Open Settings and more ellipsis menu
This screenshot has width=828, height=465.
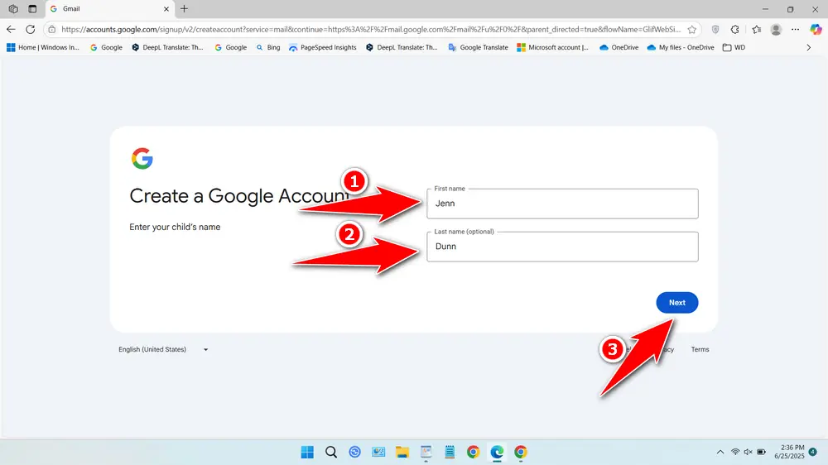coord(795,30)
